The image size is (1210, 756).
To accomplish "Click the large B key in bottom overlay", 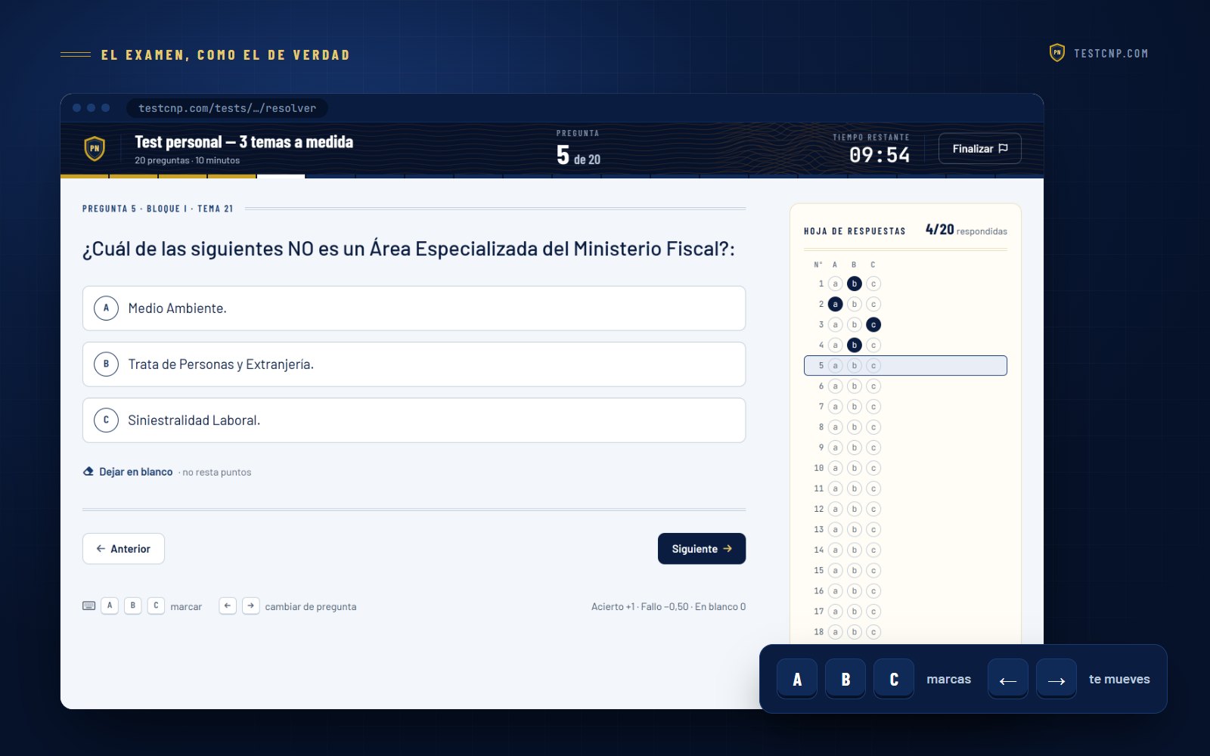I will 845,679.
